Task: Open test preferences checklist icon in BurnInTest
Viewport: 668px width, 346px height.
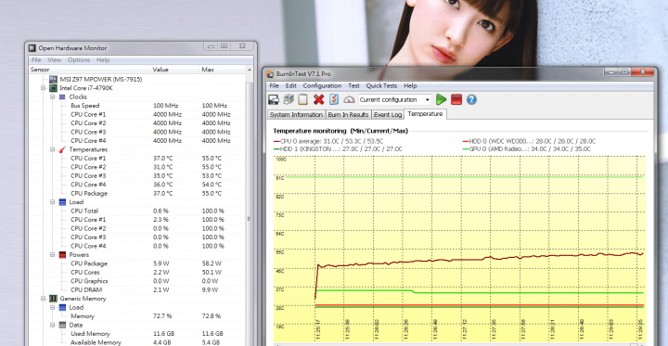Action: point(334,99)
